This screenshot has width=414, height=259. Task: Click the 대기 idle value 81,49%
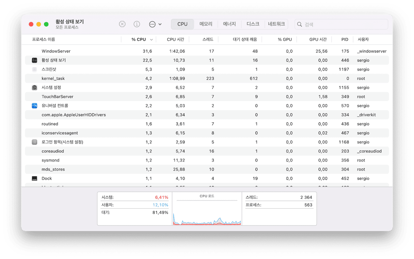[x=160, y=212]
